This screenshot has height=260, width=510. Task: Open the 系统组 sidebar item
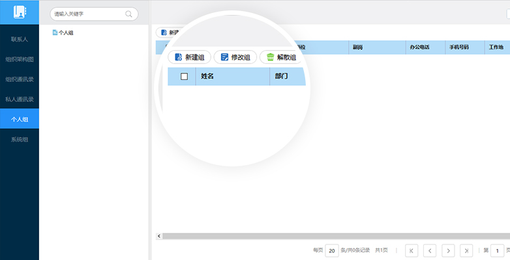click(19, 140)
